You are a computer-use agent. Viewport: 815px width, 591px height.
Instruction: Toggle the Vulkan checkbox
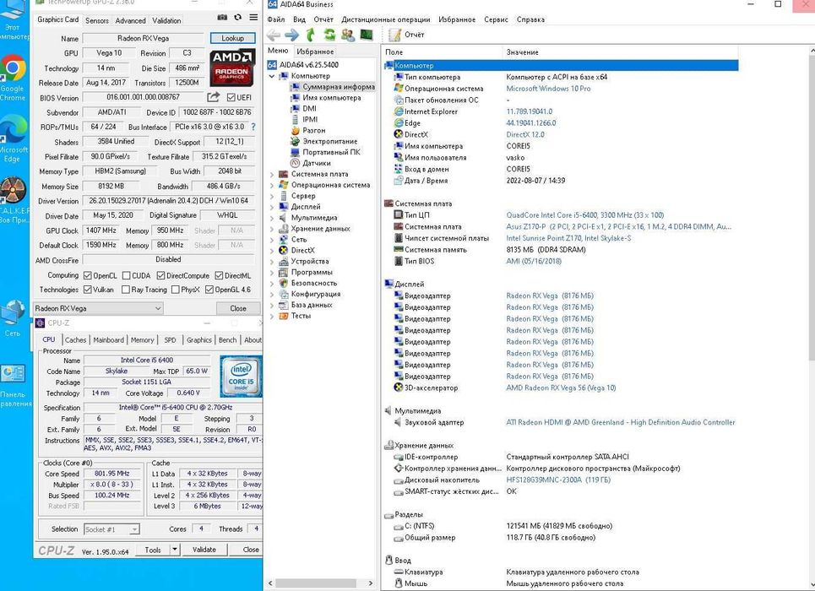88,290
